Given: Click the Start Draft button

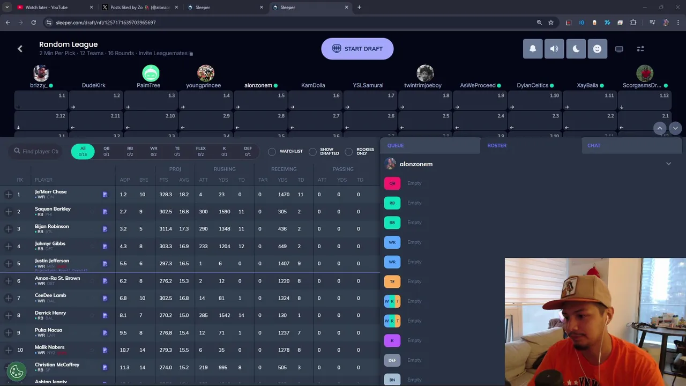Looking at the screenshot, I should click(357, 49).
